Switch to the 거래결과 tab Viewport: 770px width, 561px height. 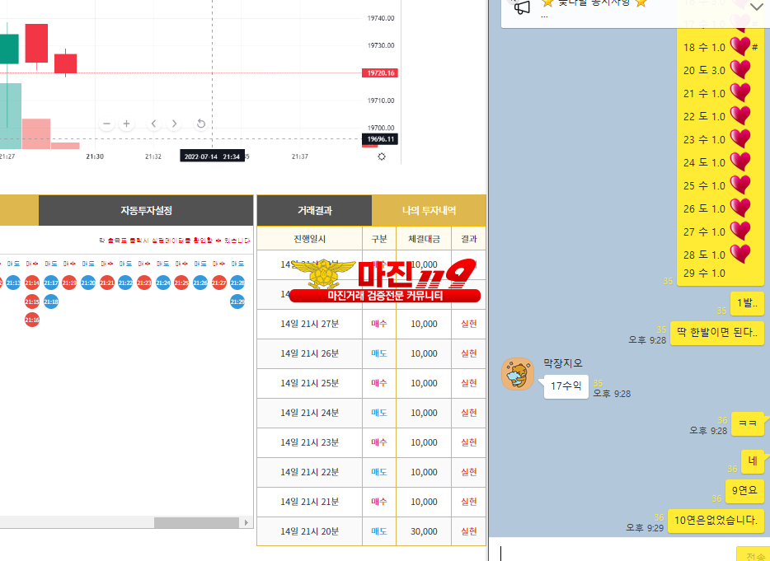314,211
